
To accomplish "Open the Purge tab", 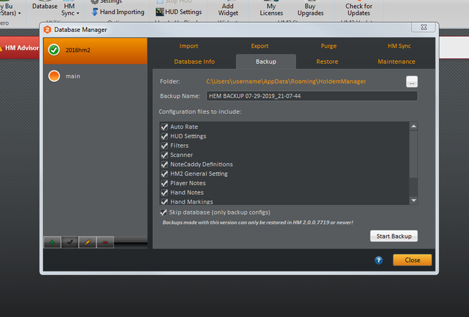I will click(329, 46).
